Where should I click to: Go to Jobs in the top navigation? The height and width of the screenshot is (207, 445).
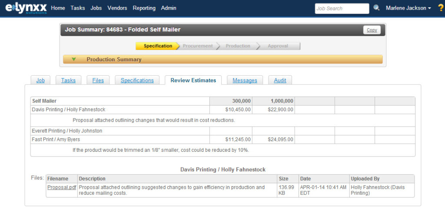click(96, 8)
